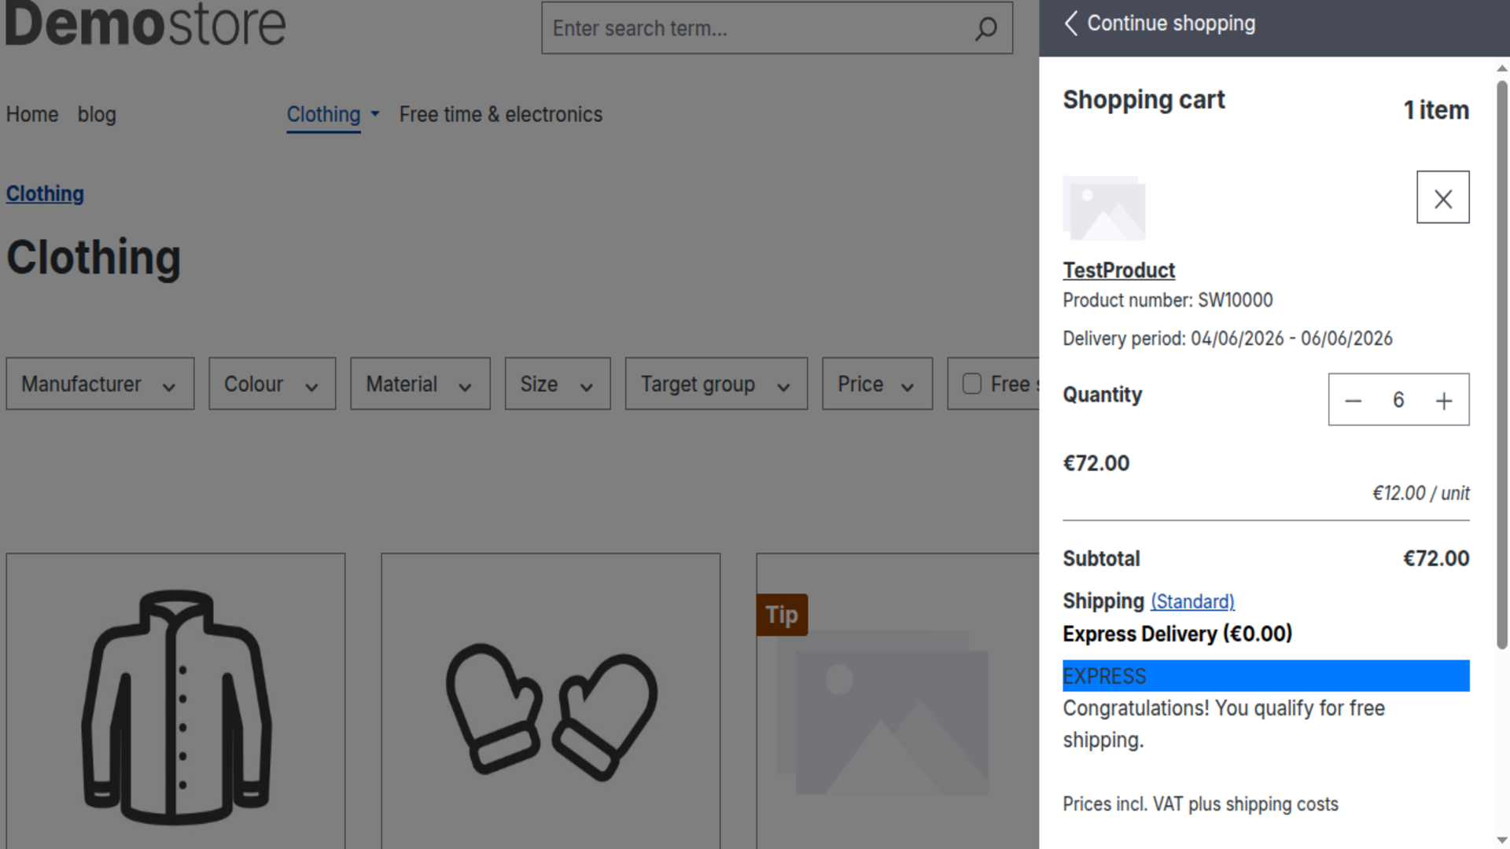The height and width of the screenshot is (849, 1510).
Task: Increase quantity with the plus button
Action: (1444, 400)
